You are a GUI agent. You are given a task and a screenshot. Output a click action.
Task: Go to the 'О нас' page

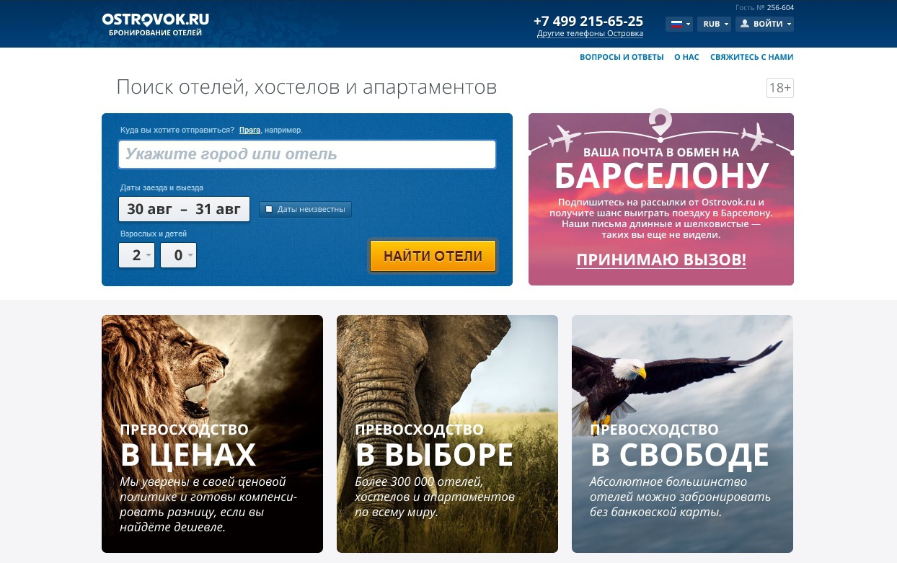click(686, 57)
